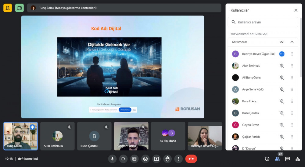Open the 16 kişi daha tile
The height and width of the screenshot is (167, 305).
168,136
